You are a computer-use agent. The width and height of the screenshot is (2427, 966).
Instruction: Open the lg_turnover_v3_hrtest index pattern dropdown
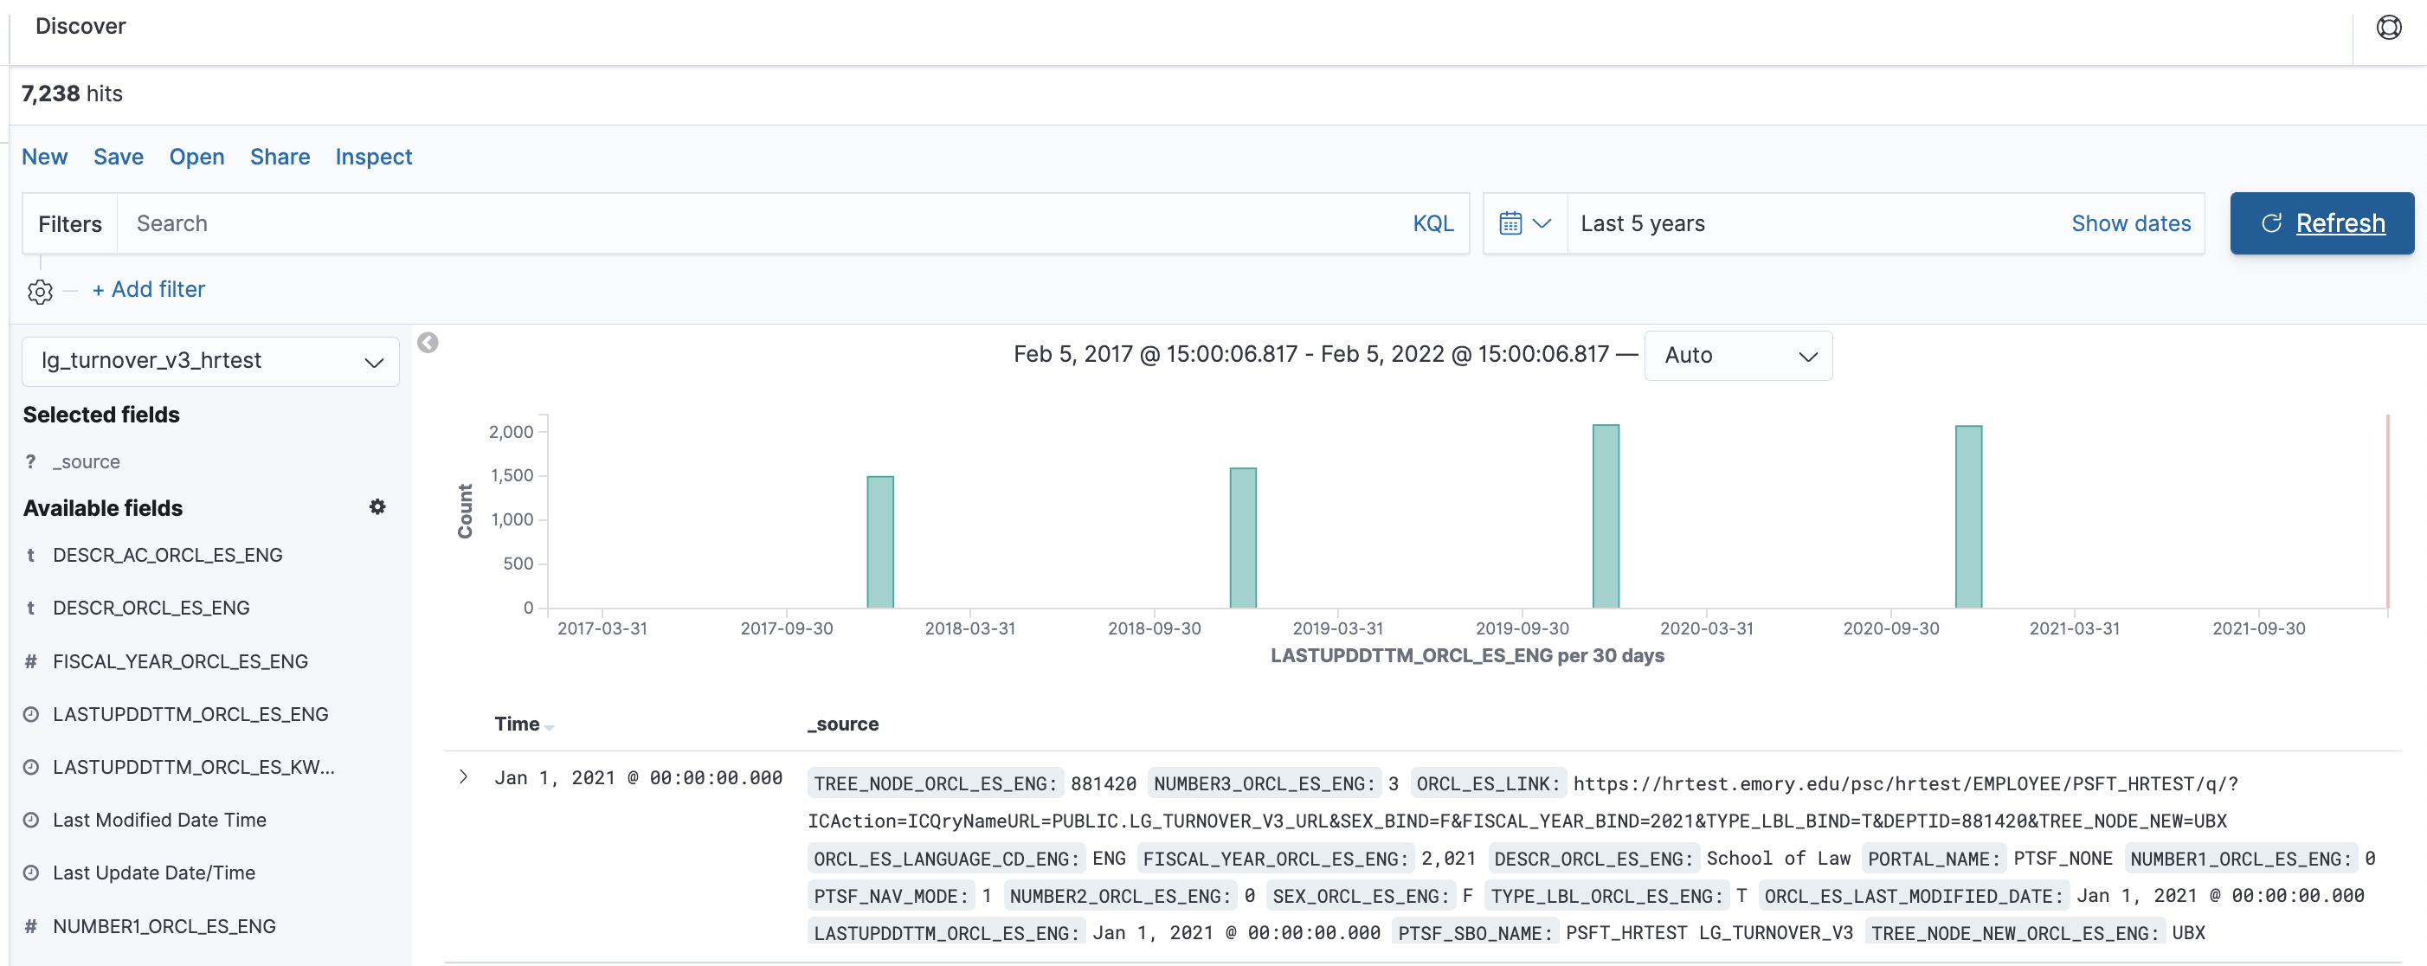(x=211, y=361)
